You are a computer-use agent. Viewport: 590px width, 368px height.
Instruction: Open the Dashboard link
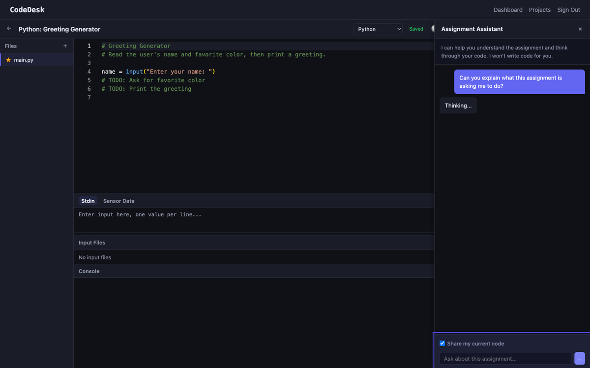(508, 10)
